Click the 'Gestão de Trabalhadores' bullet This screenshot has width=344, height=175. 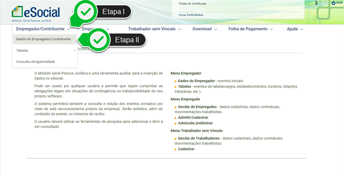pyautogui.click(x=229, y=141)
